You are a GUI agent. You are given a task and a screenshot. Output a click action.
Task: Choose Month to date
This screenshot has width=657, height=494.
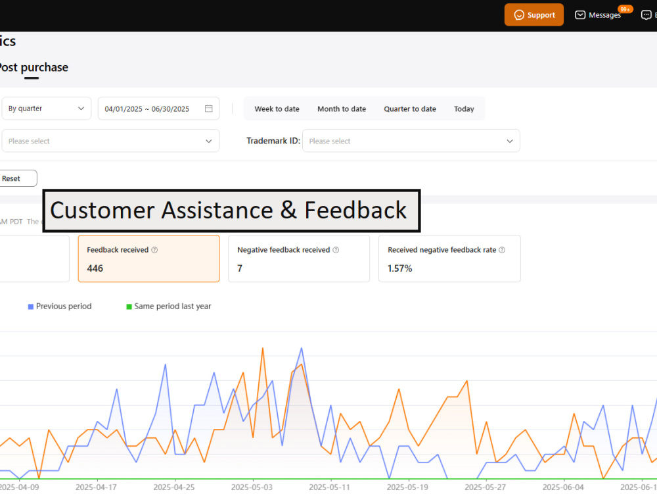[x=342, y=109]
